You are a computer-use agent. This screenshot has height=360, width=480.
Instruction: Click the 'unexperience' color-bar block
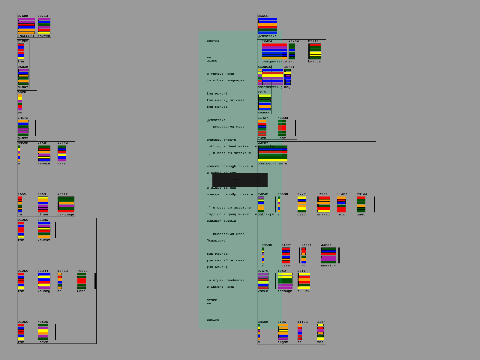tap(274, 52)
